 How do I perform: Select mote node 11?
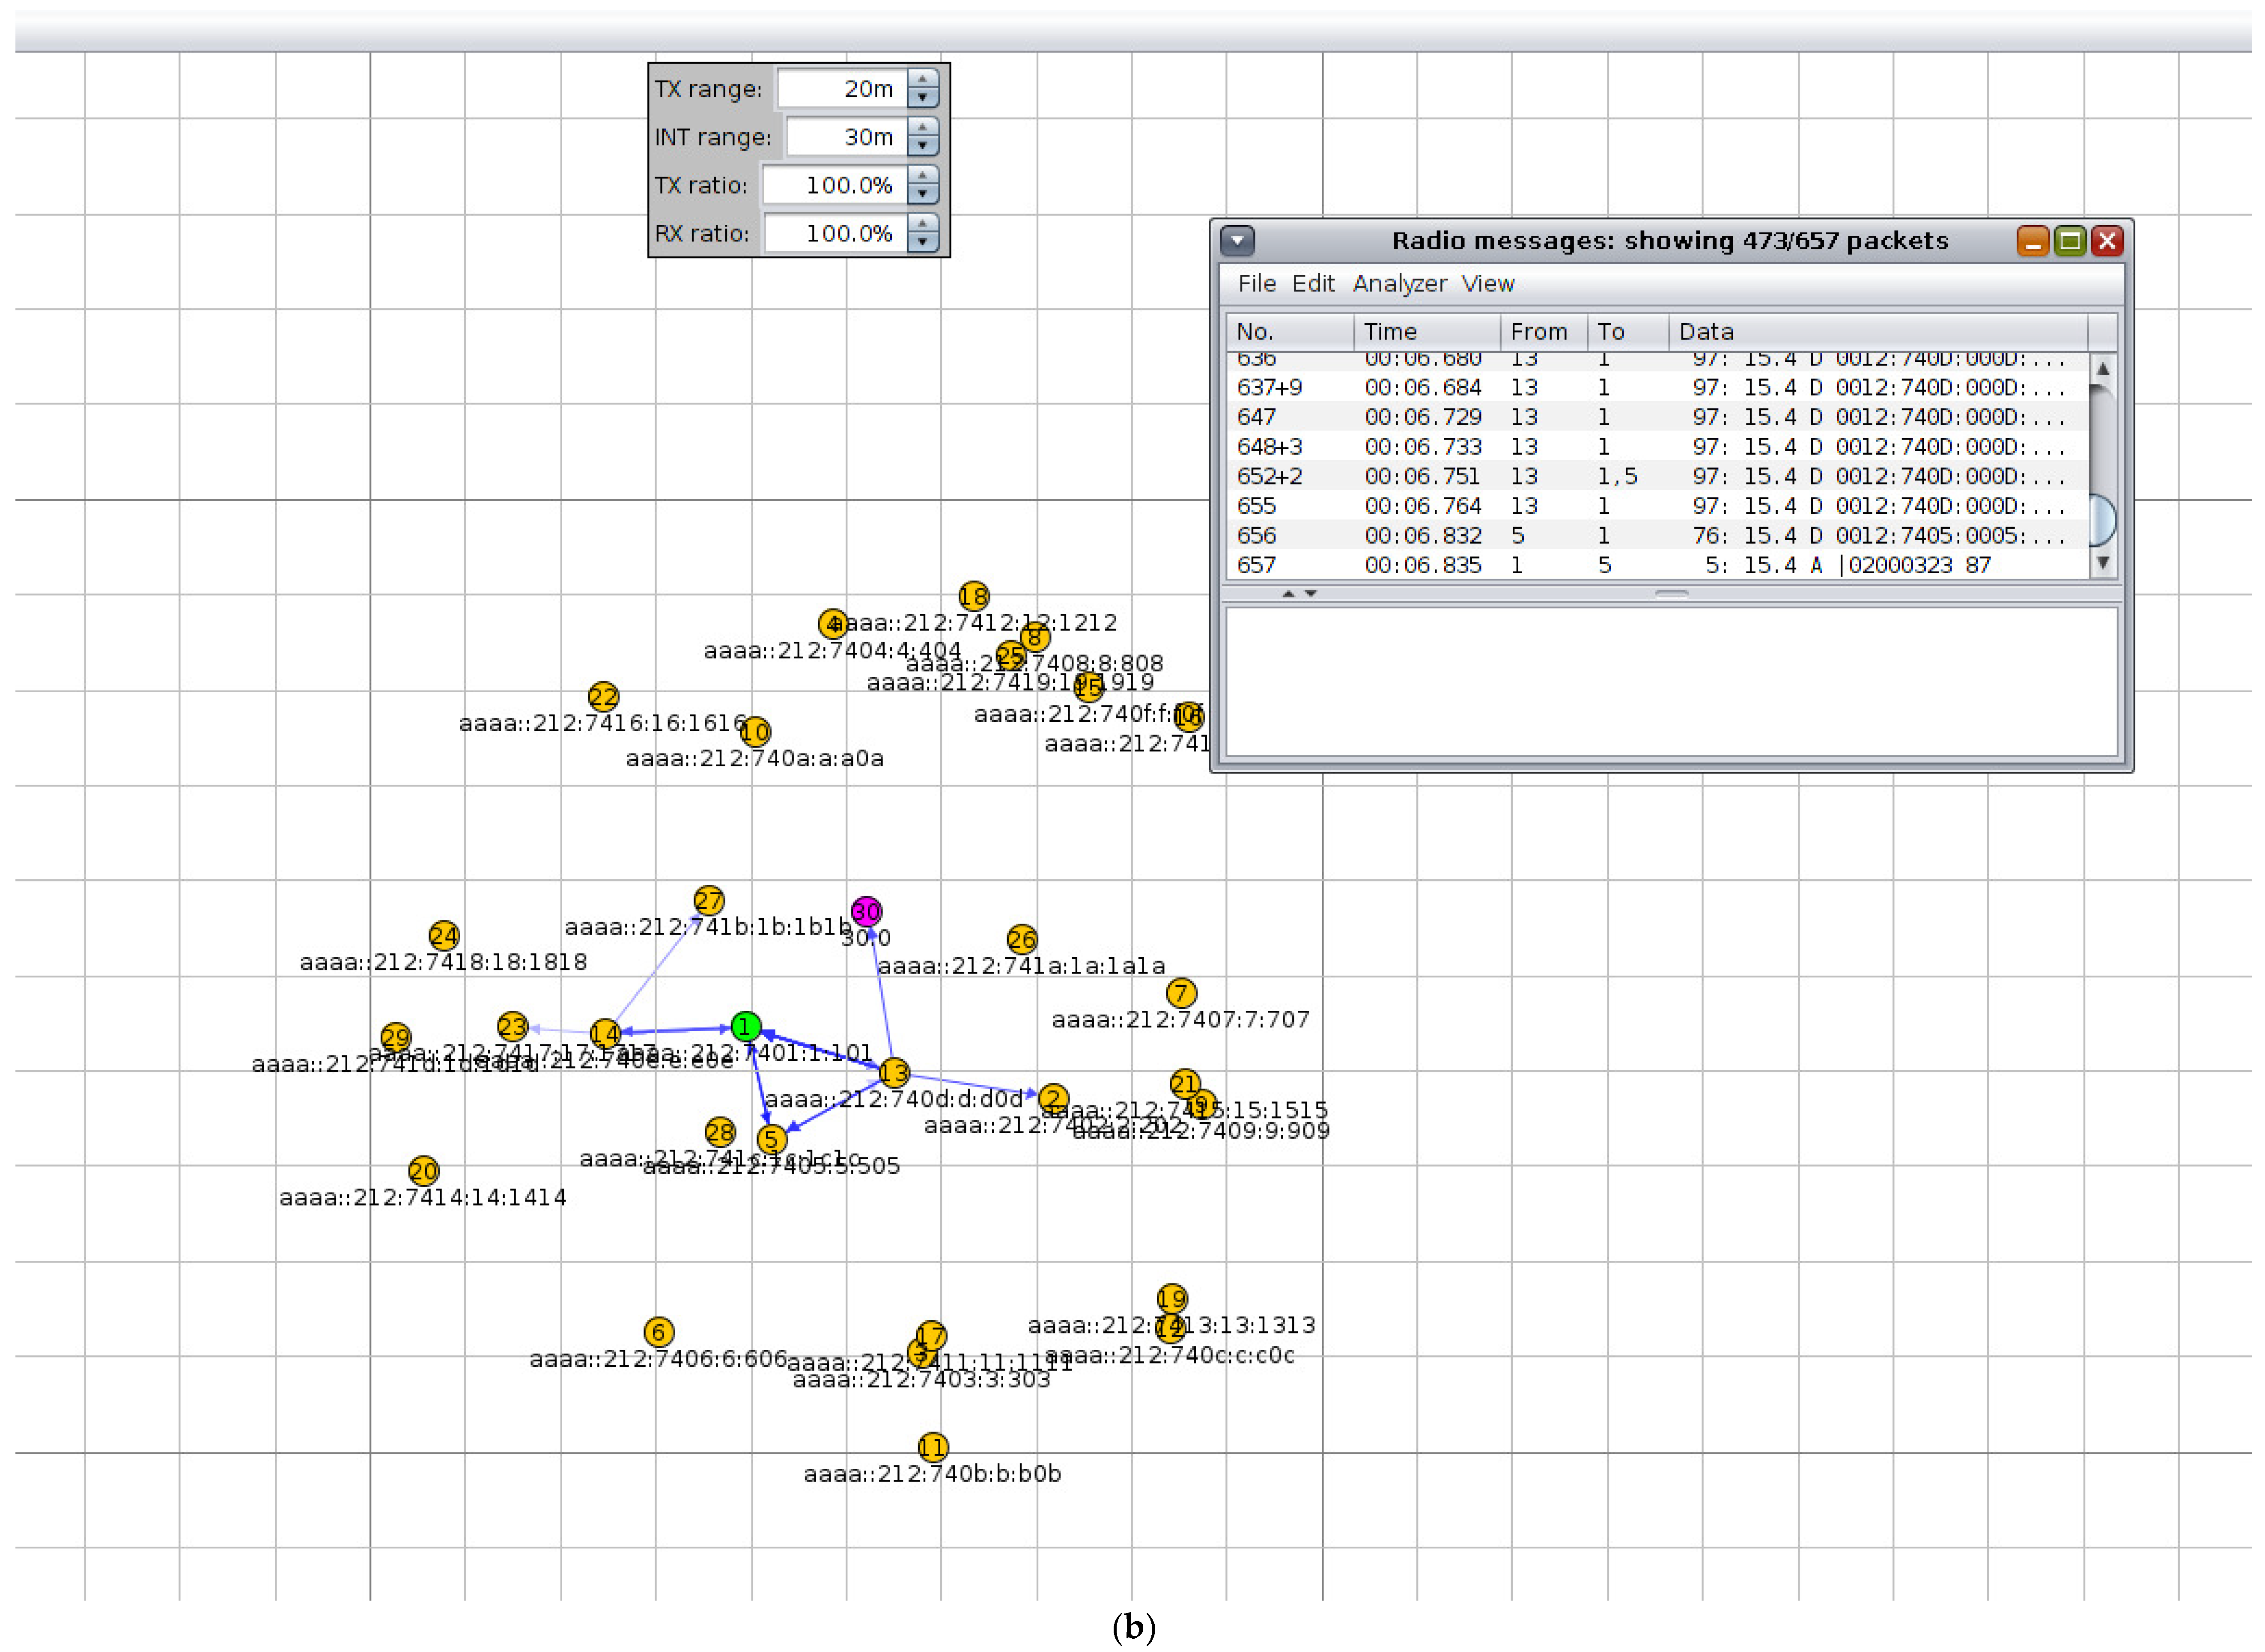tap(932, 1447)
